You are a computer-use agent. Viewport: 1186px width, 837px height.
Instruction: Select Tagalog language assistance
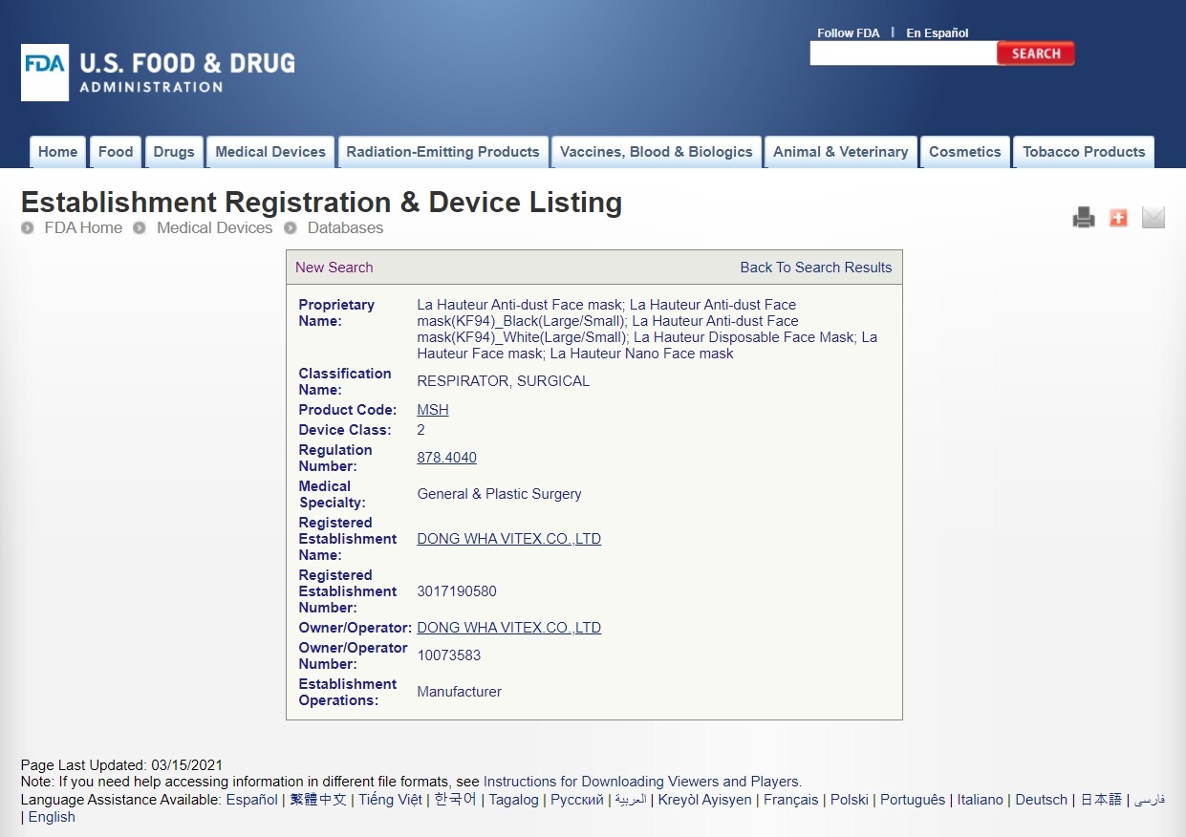click(x=514, y=800)
